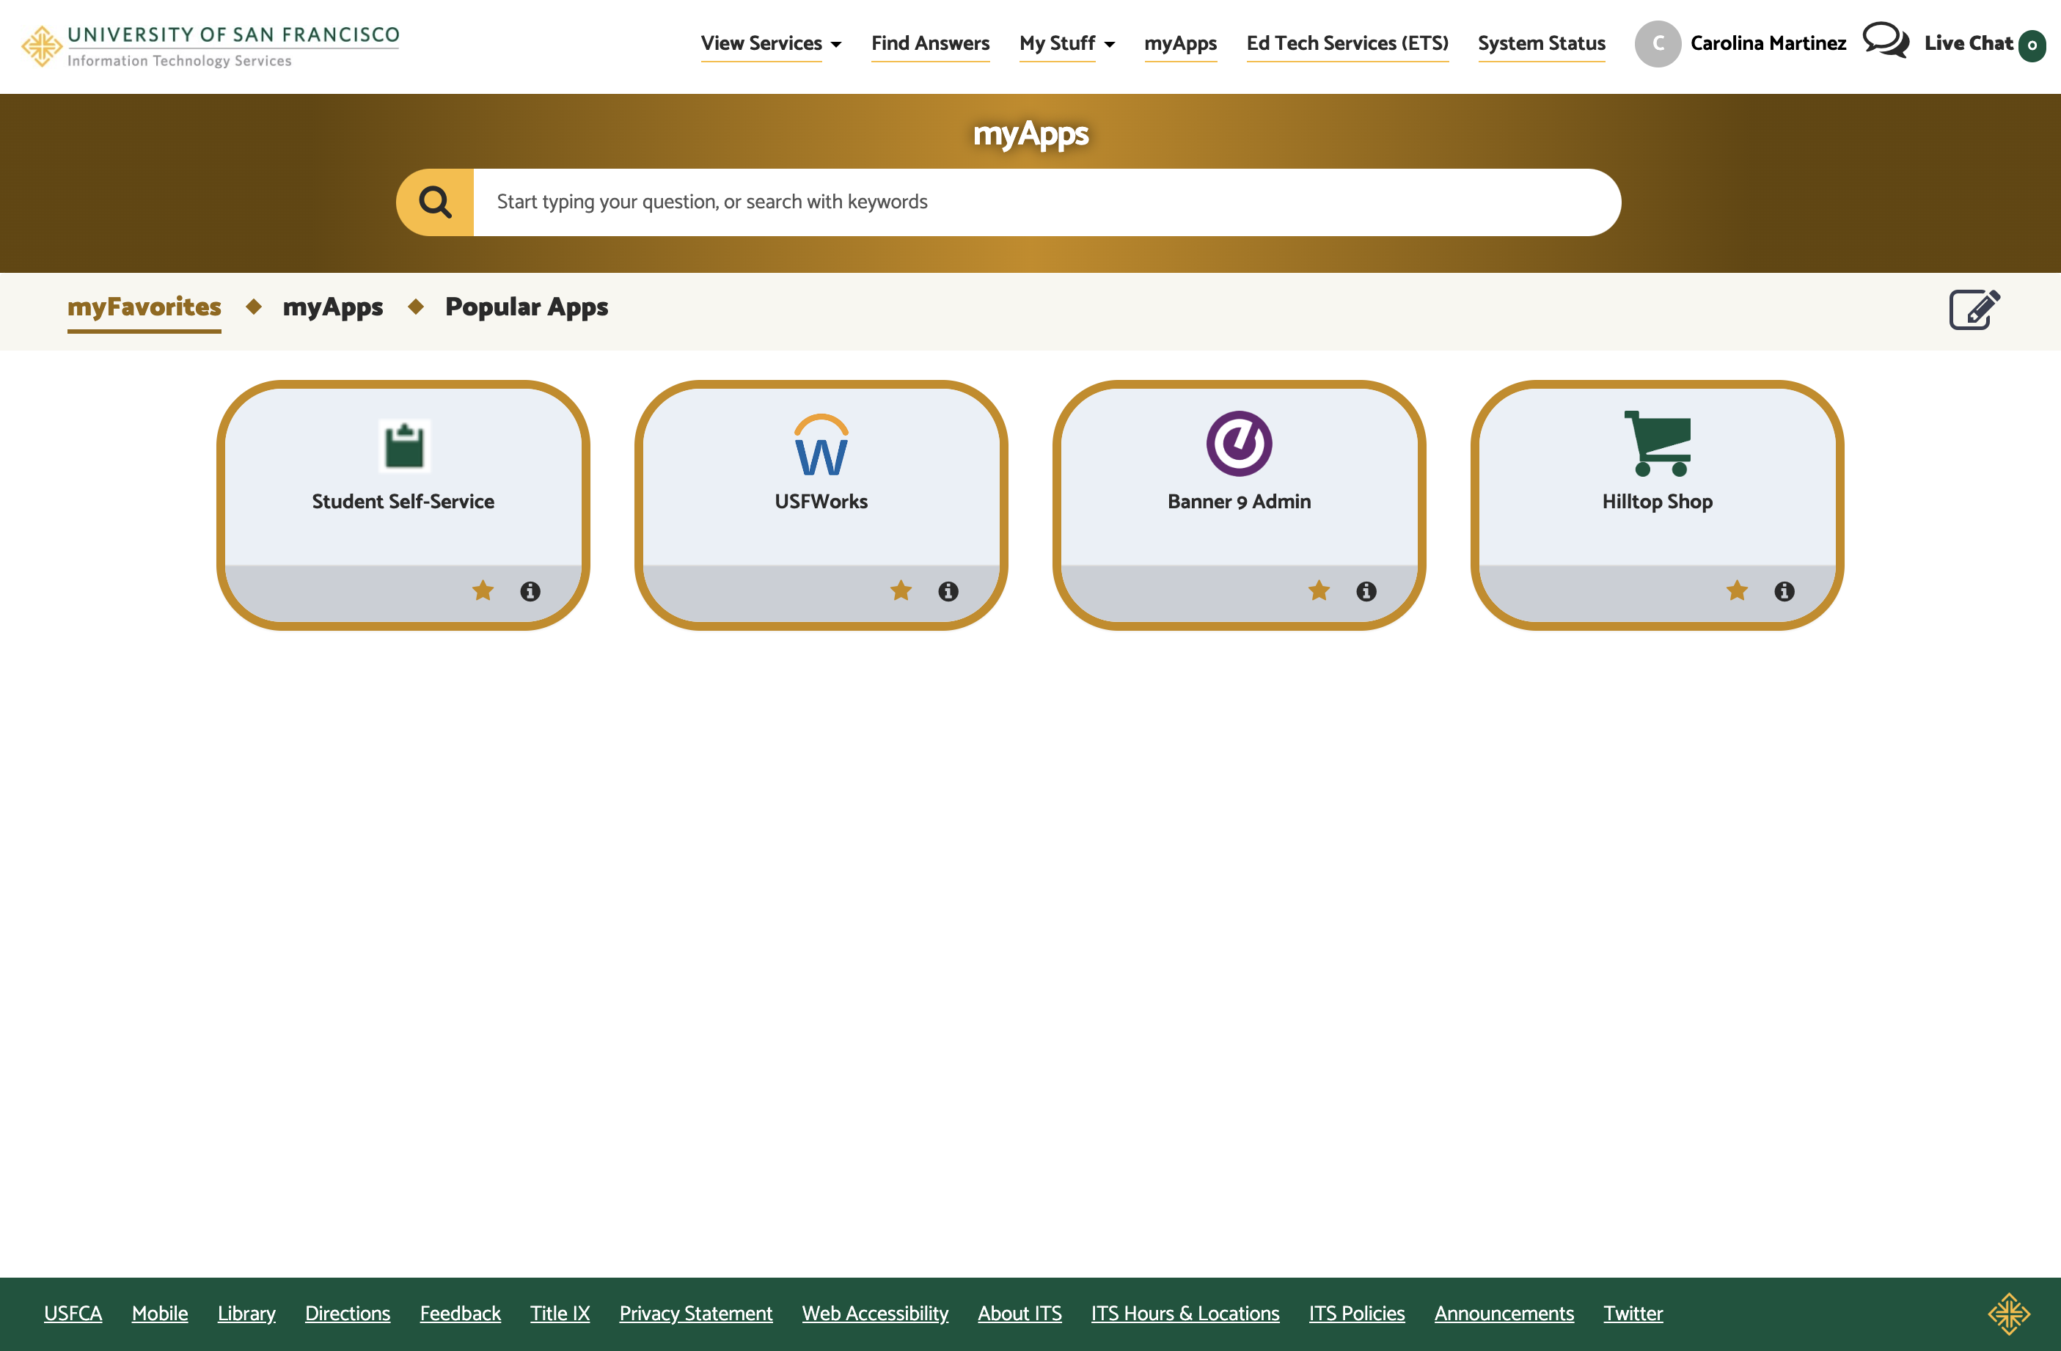Click the Carolina Martinez avatar circle
The image size is (2061, 1351).
click(x=1658, y=43)
